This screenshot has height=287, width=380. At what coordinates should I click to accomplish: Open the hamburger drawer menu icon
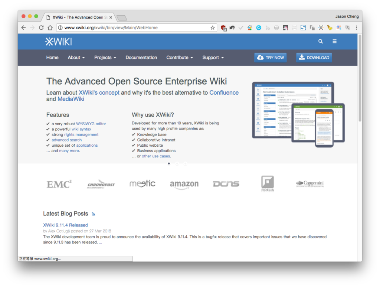(x=334, y=42)
